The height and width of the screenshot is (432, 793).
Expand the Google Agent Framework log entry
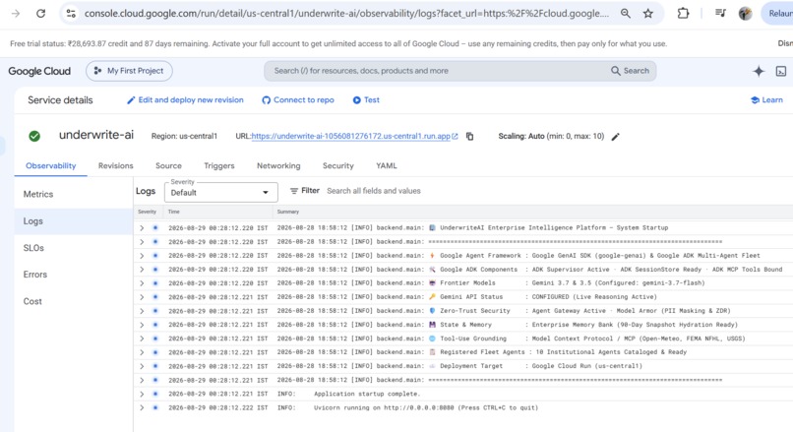pyautogui.click(x=142, y=256)
